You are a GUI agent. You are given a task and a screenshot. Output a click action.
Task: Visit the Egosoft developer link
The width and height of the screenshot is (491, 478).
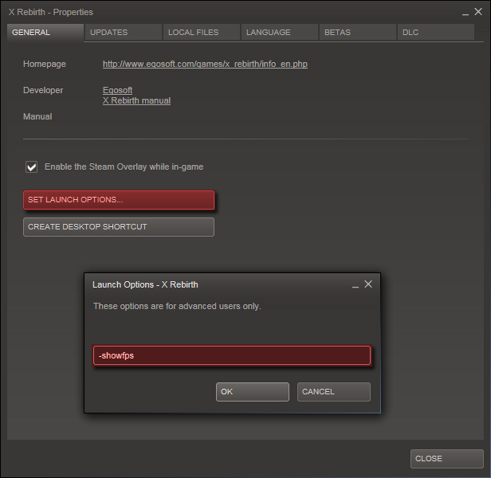tap(117, 90)
